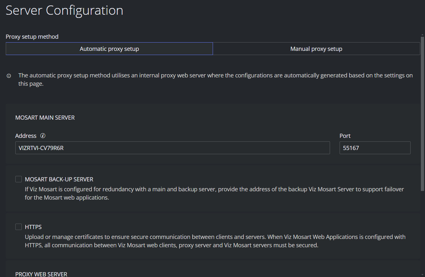Screen dimensions: 425x277
Task: Switch to Manual proxy setup tab
Action: tap(316, 49)
